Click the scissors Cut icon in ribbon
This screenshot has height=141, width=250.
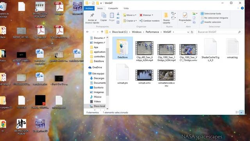tap(118, 14)
